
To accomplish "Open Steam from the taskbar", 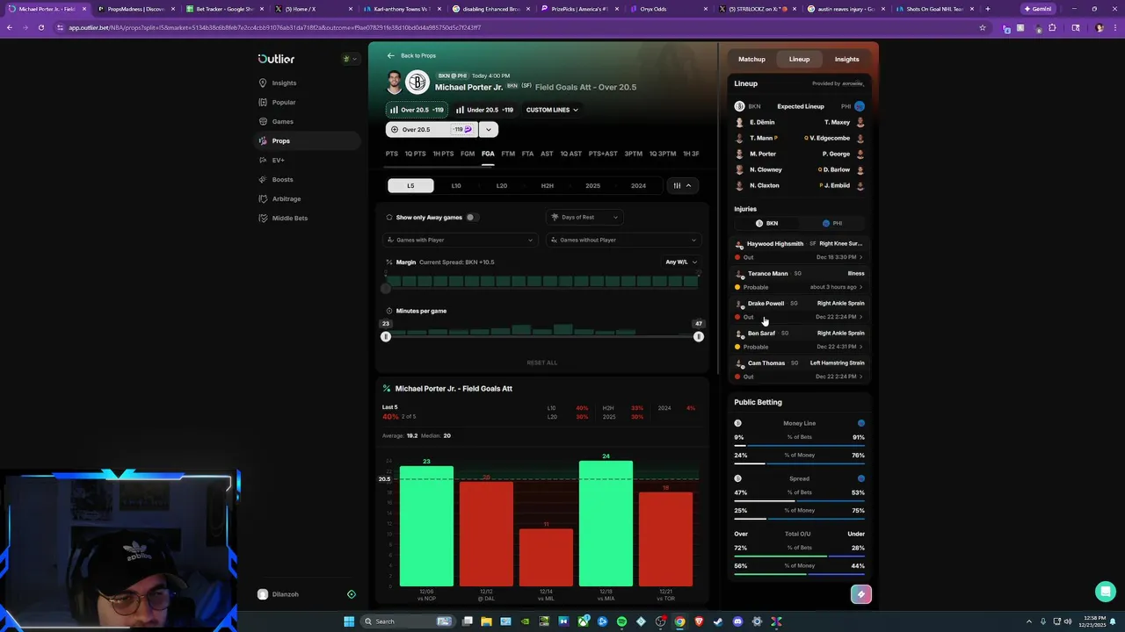I will 718,621.
